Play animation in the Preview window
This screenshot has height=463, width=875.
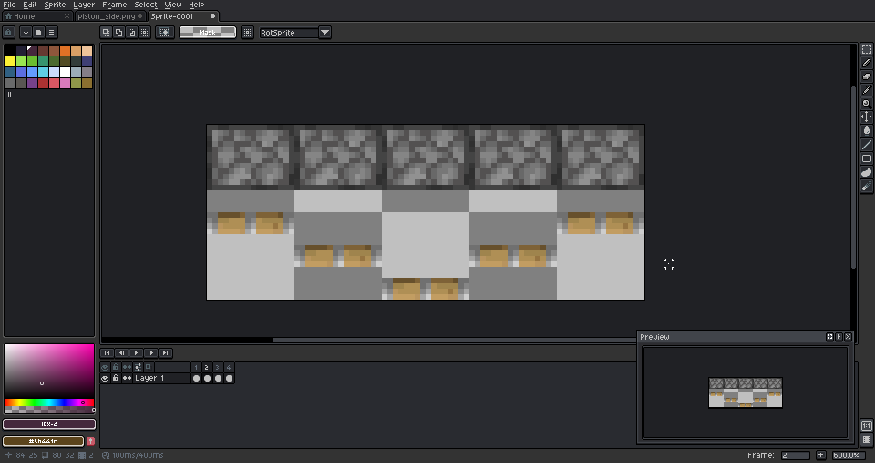[x=839, y=337]
